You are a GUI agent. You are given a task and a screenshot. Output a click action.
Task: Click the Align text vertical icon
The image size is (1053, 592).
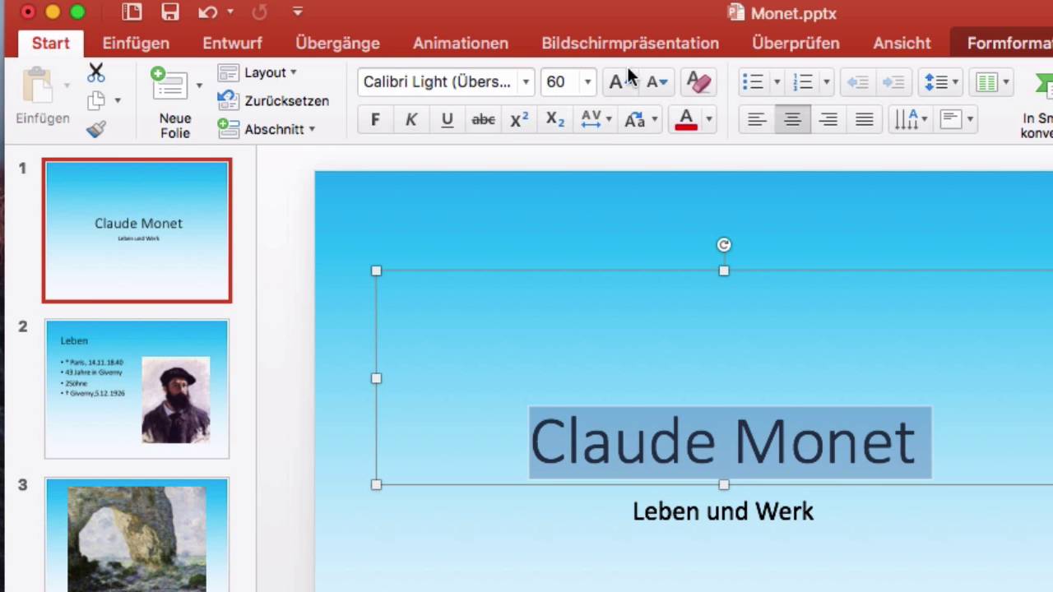951,120
